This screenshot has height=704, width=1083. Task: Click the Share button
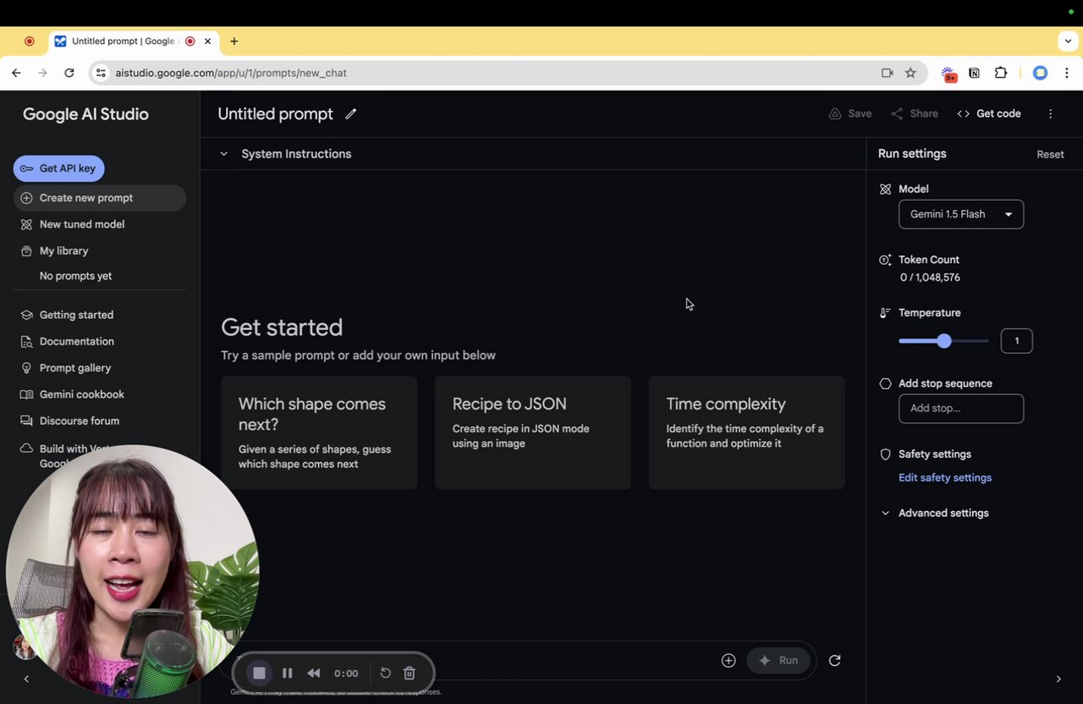915,114
